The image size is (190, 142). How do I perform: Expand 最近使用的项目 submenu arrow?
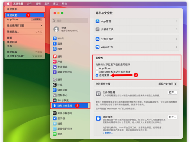[x=41, y=26]
